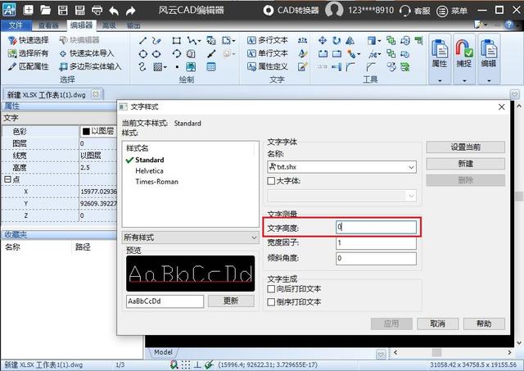Open 客服 customer service
Screen dimensions: 524x371
tap(415, 11)
